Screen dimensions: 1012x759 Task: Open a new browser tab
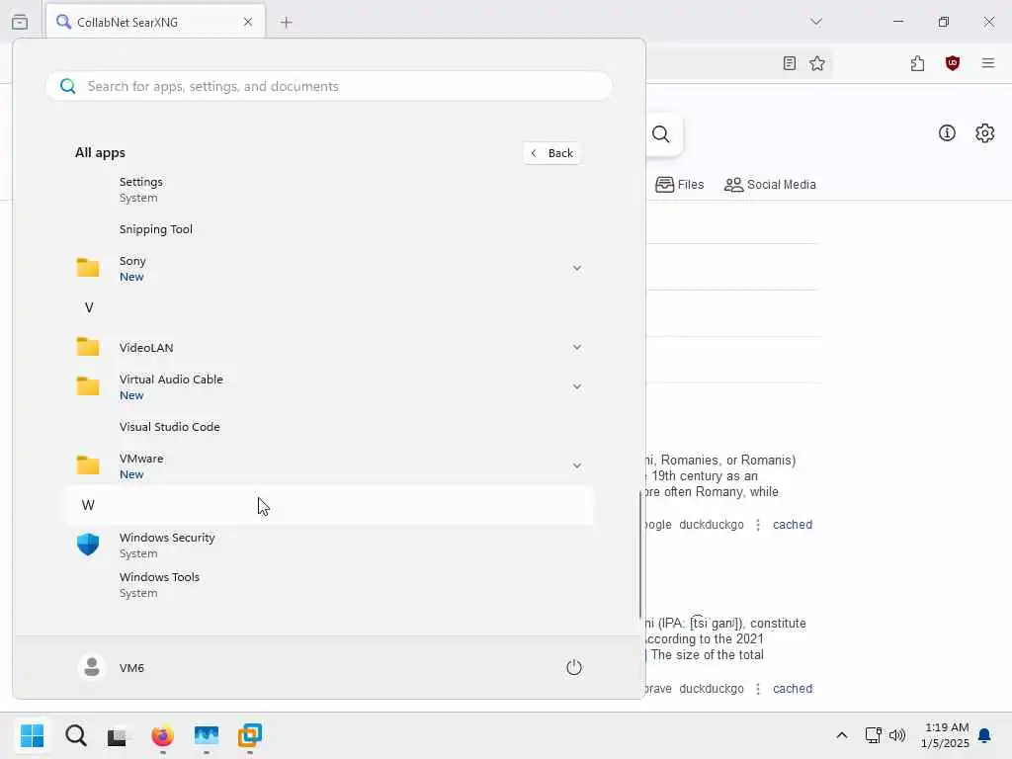[x=287, y=22]
